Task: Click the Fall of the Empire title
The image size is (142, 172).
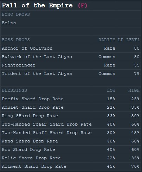Action: pos(37,6)
